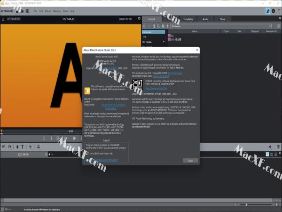Image resolution: width=282 pixels, height=212 pixels.
Task: Redo the last action
Action: (10, 147)
